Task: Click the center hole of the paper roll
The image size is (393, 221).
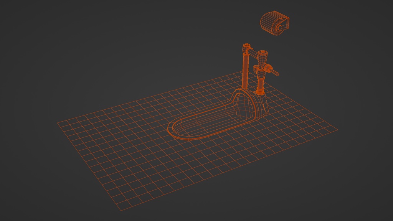Action: click(280, 28)
